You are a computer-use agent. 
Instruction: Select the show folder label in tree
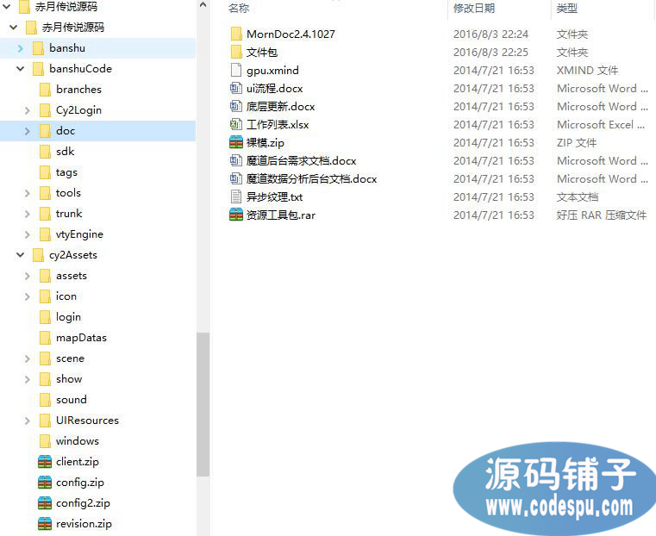pyautogui.click(x=69, y=379)
